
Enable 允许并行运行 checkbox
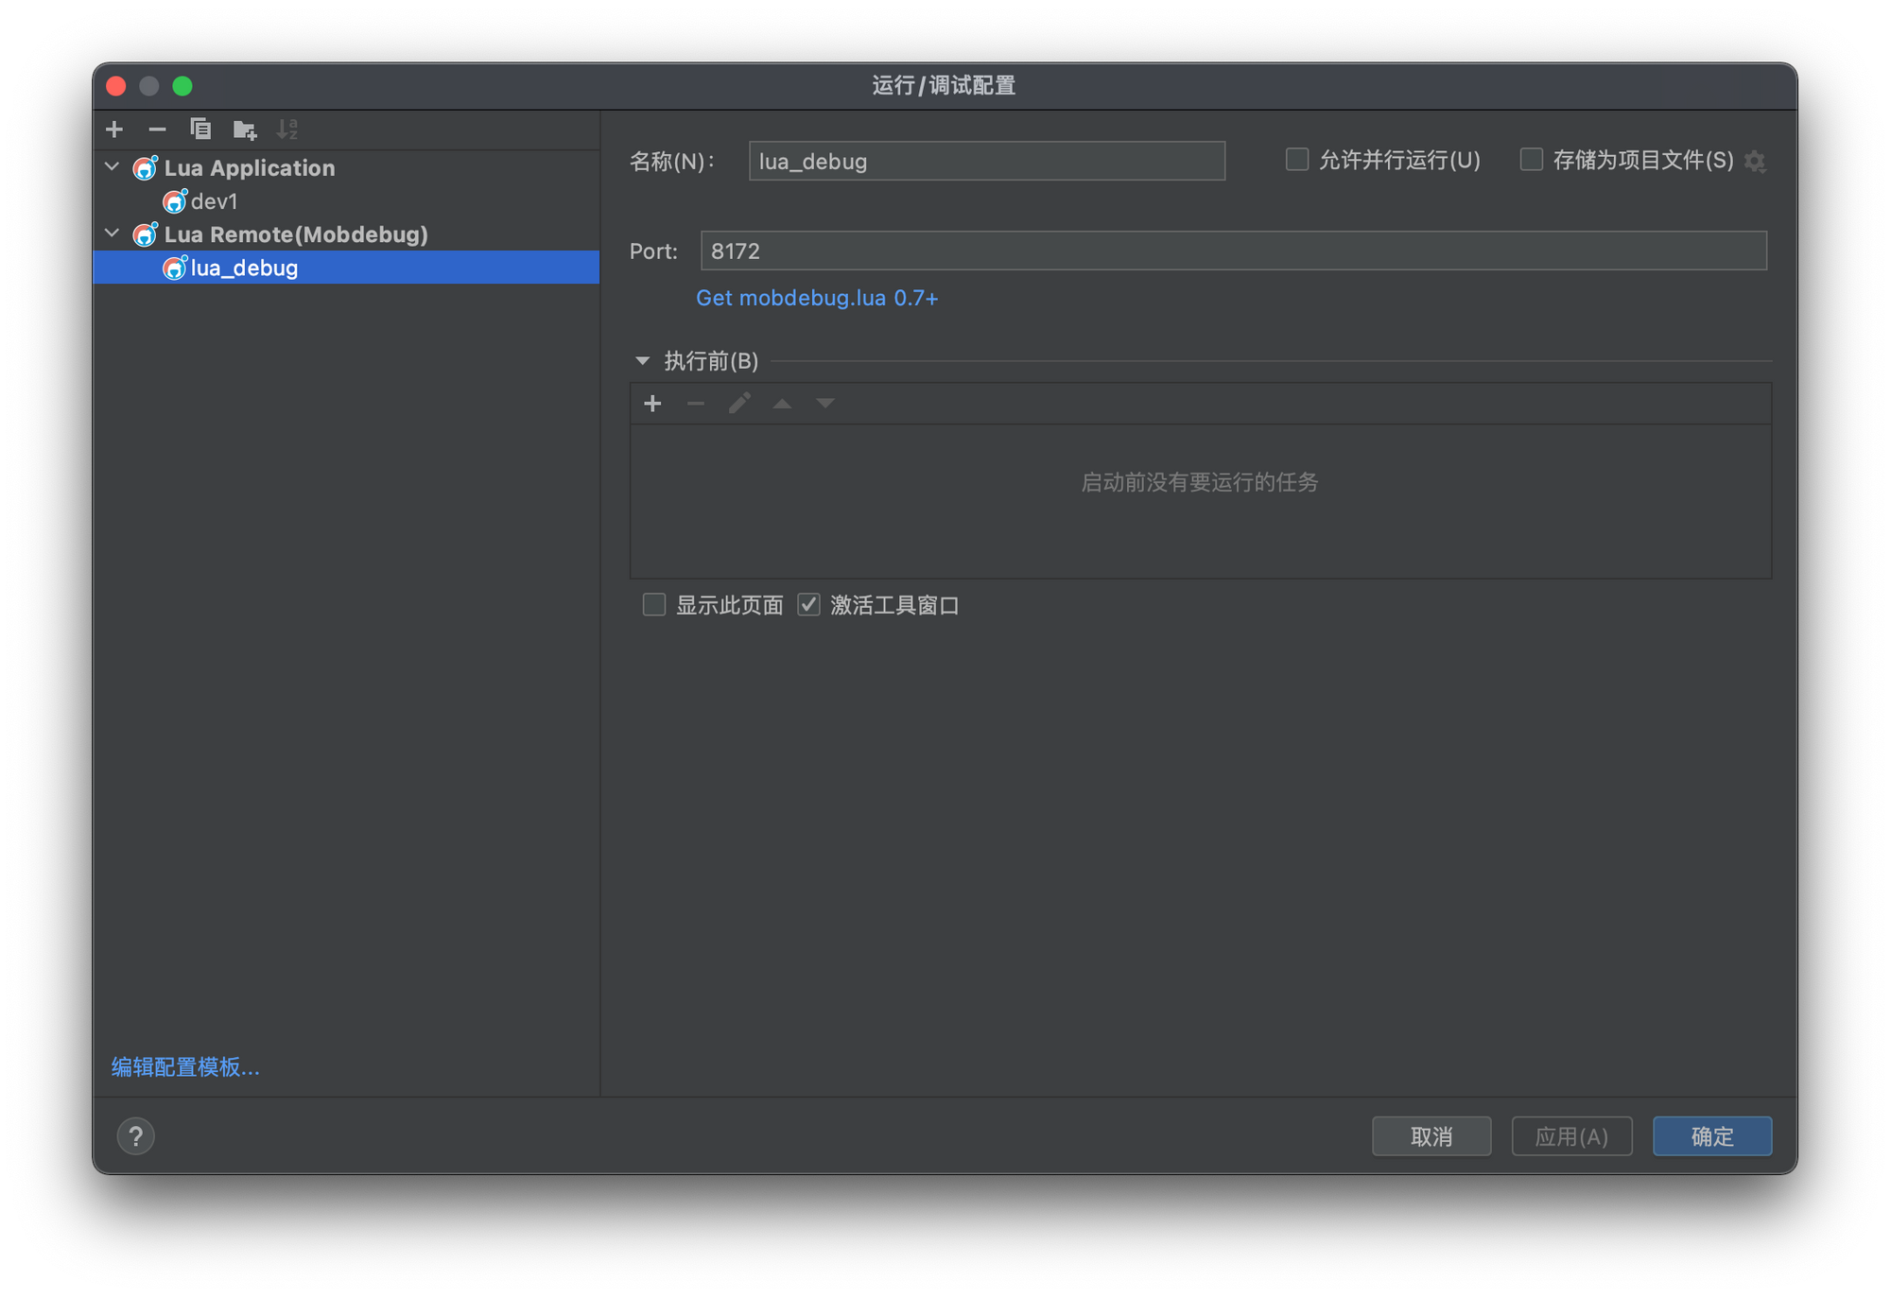(1297, 160)
